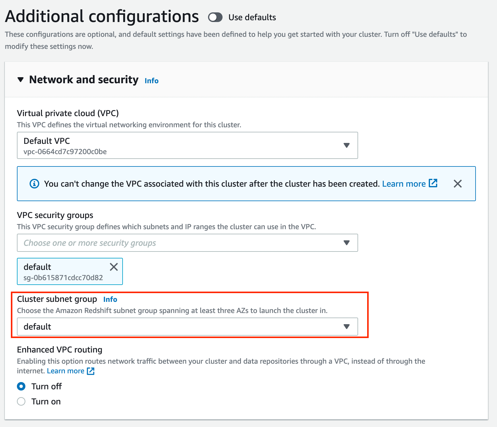
Task: Toggle the Use defaults switch
Action: click(x=215, y=17)
